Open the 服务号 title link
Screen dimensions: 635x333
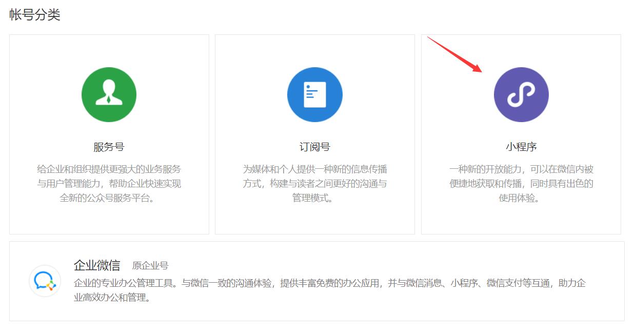coord(109,147)
